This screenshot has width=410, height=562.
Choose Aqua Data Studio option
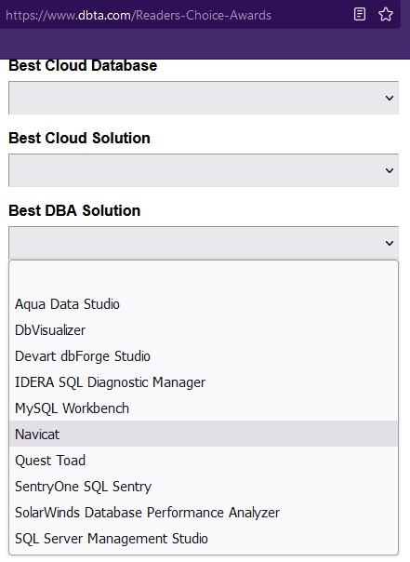[204, 304]
